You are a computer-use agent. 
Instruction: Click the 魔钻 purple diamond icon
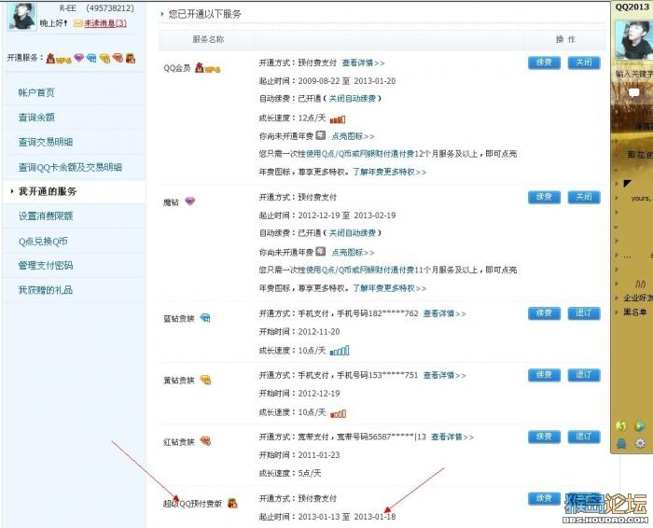click(190, 201)
